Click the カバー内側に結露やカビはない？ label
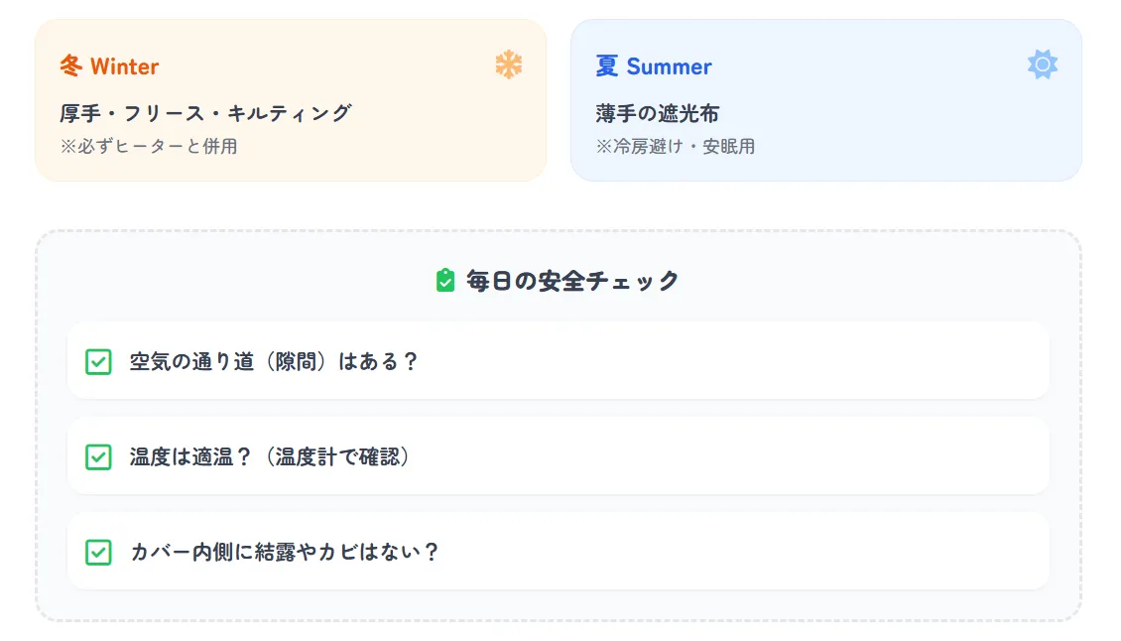The width and height of the screenshot is (1121, 641). click(284, 552)
